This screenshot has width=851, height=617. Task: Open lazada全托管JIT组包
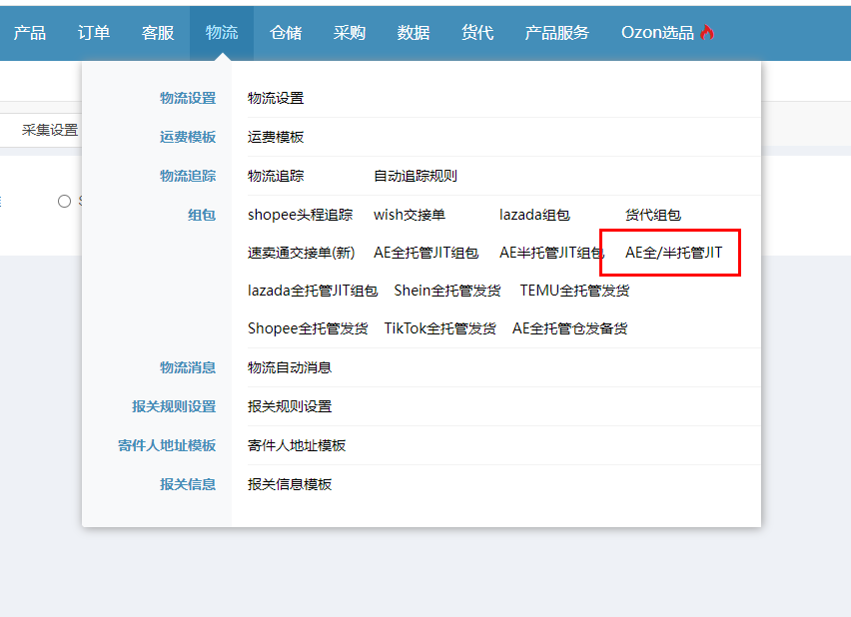point(313,291)
